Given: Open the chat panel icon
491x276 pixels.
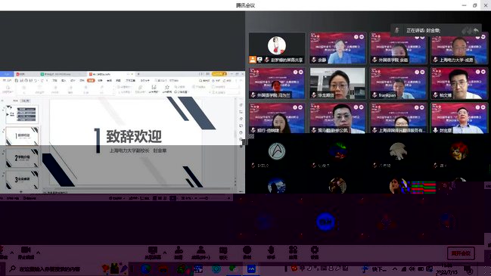Looking at the screenshot, I should [x=223, y=253].
